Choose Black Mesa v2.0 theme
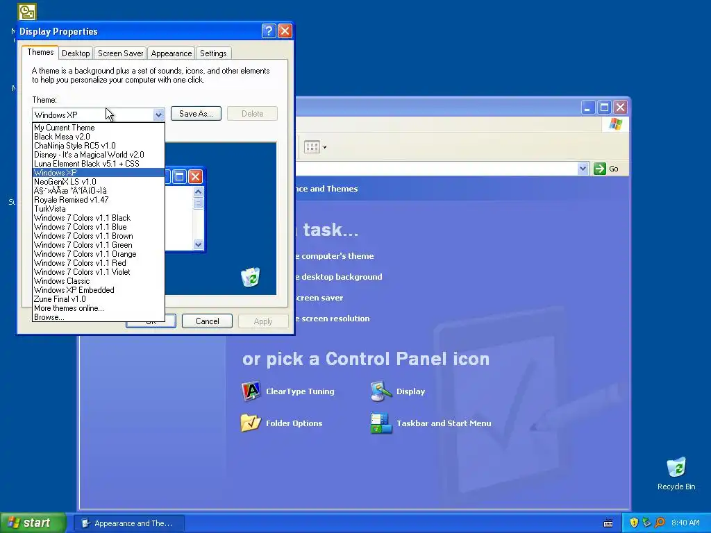Image resolution: width=711 pixels, height=533 pixels. pos(99,137)
